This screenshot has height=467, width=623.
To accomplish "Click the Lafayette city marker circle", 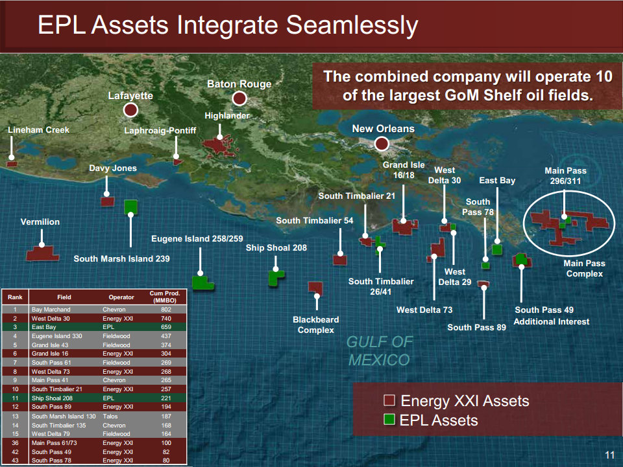I will 131,110.
